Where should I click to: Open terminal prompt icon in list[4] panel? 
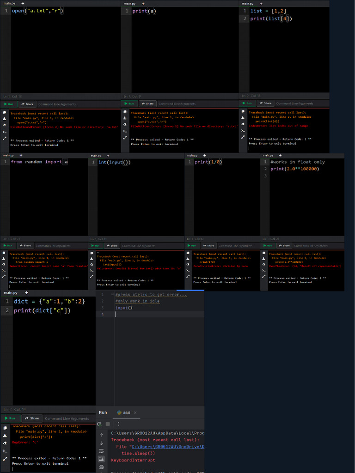(243, 131)
